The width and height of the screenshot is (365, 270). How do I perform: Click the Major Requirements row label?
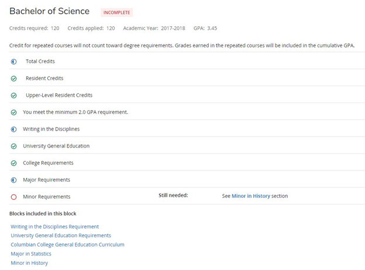[x=46, y=180]
